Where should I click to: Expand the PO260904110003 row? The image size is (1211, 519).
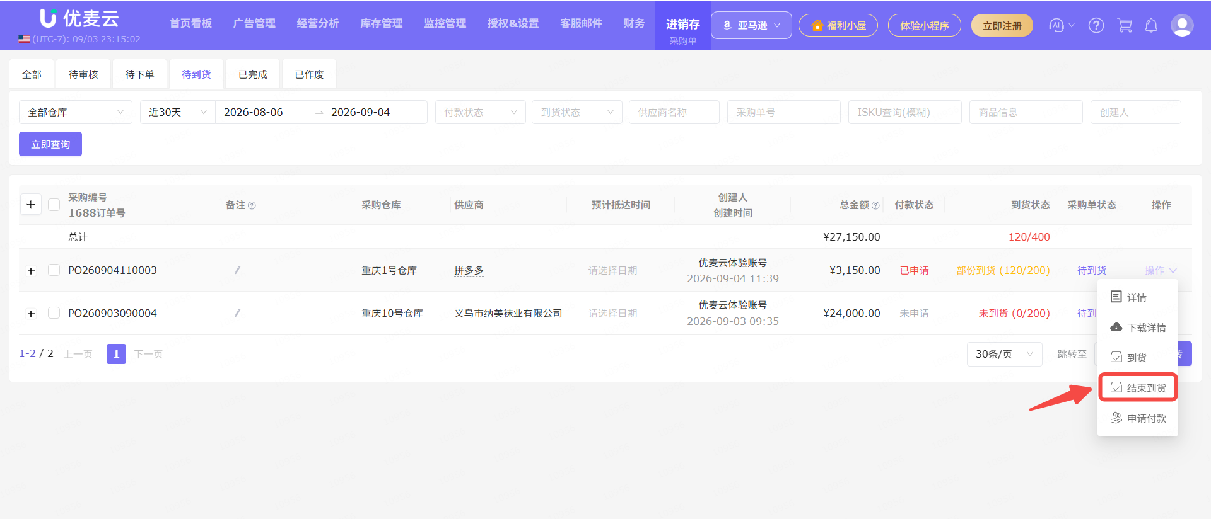coord(31,271)
